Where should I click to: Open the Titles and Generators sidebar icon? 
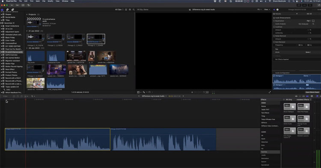13,9
